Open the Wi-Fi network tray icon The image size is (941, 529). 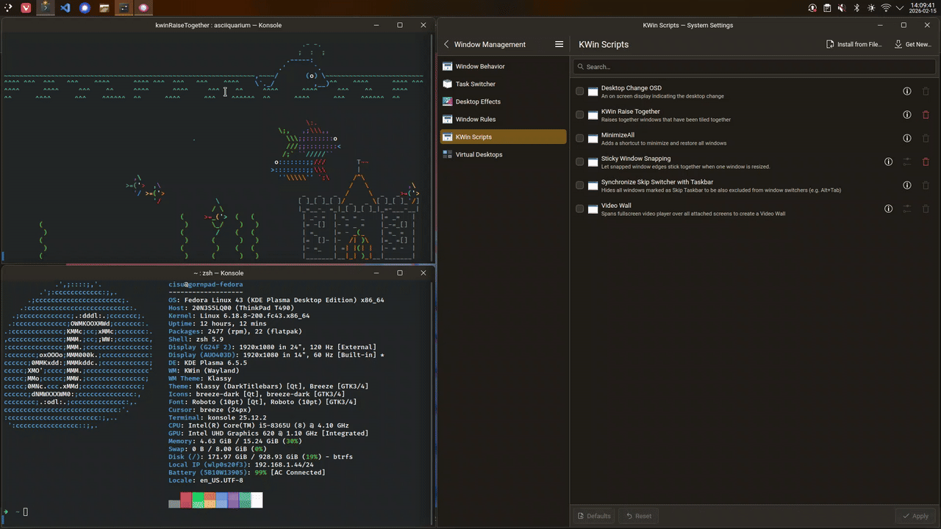(x=886, y=8)
